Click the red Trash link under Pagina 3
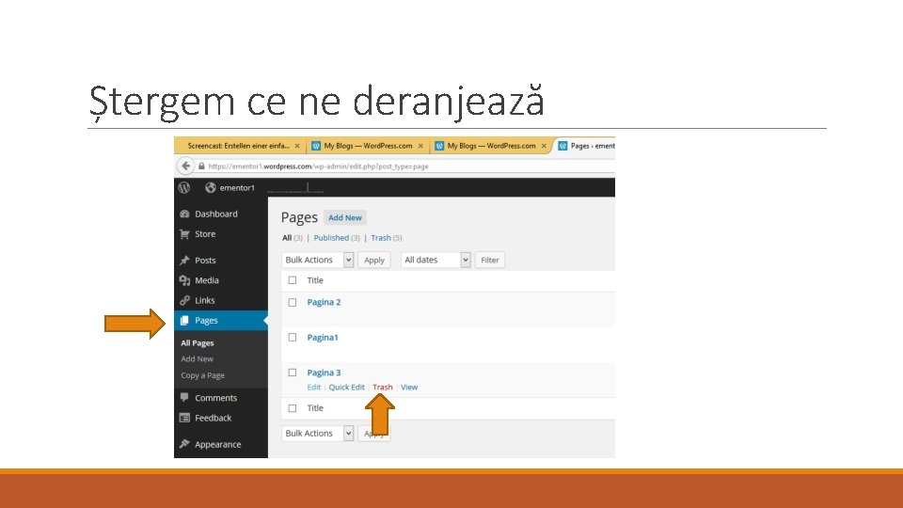This screenshot has width=903, height=508. (383, 387)
